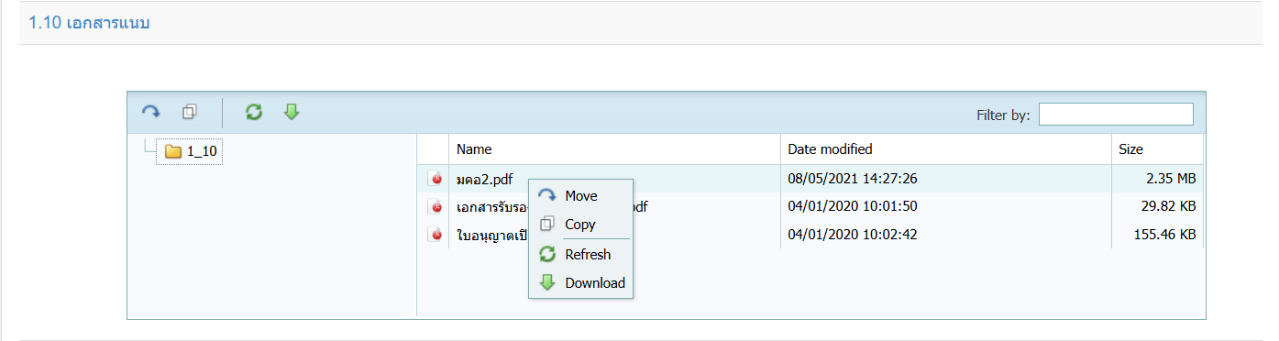
Task: Select the มคอ2.pdf file row
Action: coord(810,179)
